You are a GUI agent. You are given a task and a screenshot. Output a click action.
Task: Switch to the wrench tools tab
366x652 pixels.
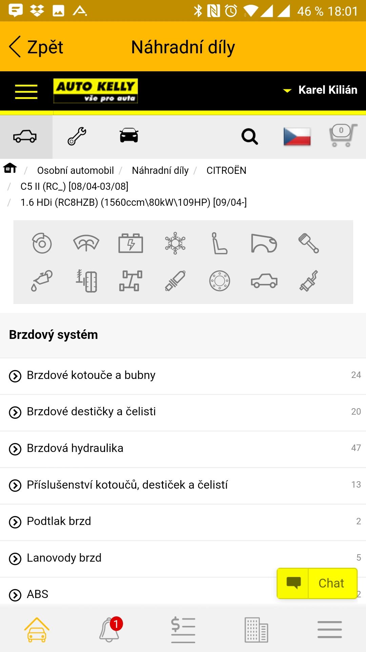pos(77,137)
